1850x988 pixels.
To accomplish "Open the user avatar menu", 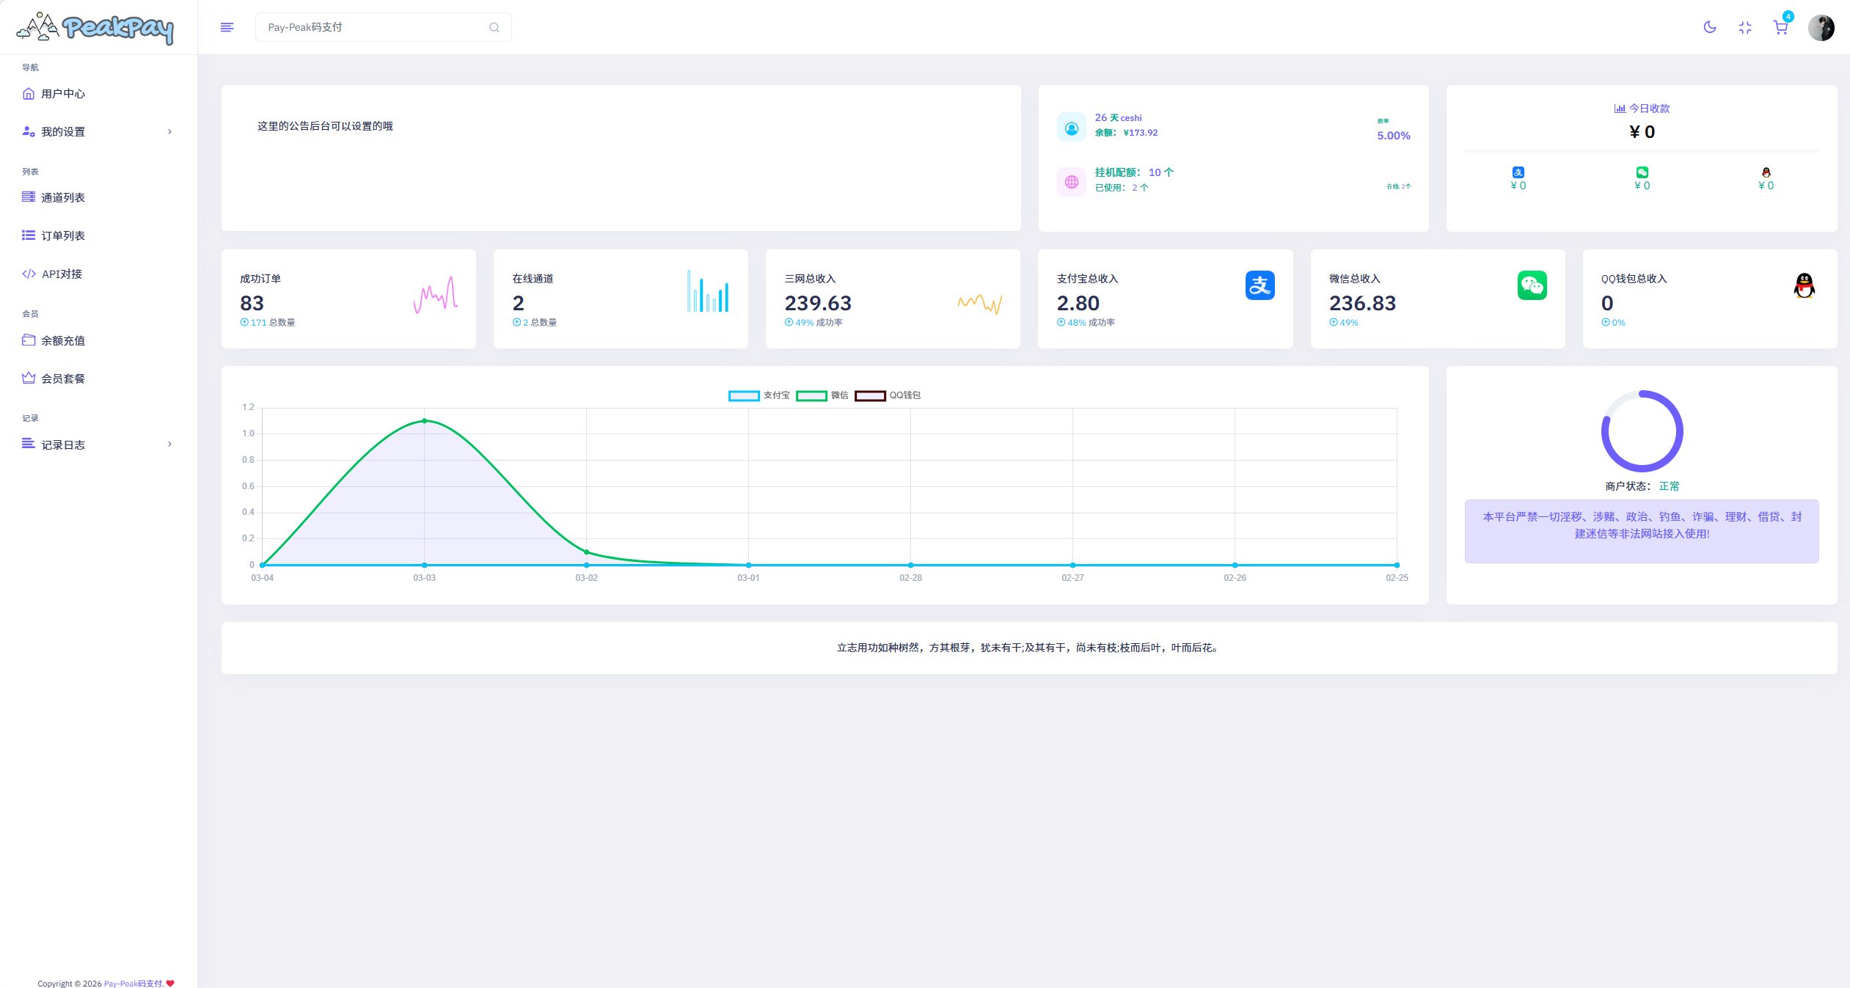I will [1821, 27].
